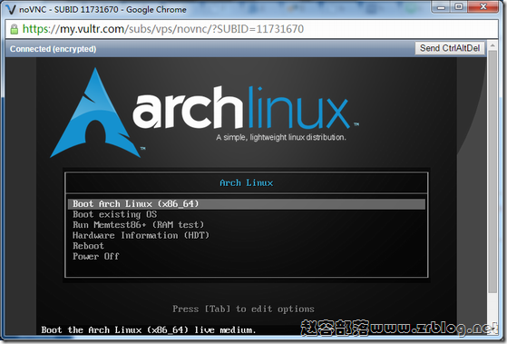Click the vertical scrollbar thumb
507x344 pixels.
tap(492, 172)
